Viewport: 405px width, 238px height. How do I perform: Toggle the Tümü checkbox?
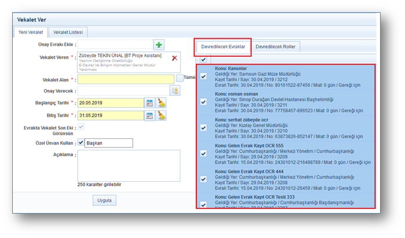[x=179, y=78]
